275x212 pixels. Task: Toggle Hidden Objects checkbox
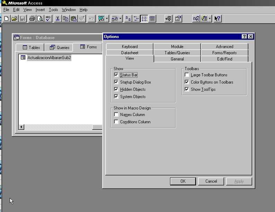(116, 89)
